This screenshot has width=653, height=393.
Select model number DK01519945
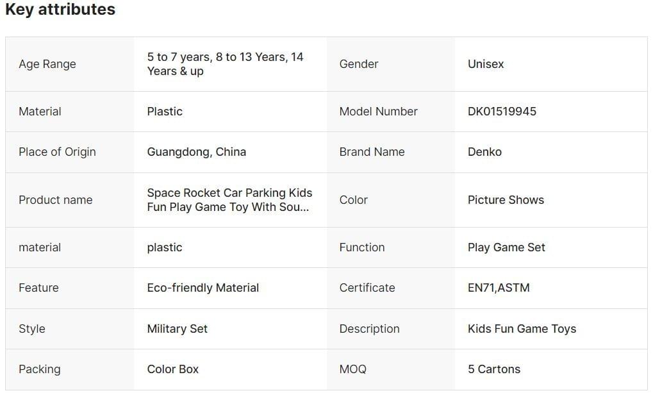point(502,112)
